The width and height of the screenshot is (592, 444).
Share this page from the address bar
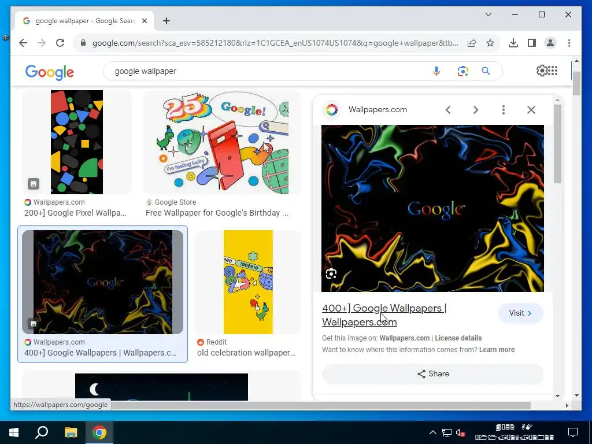click(x=472, y=43)
